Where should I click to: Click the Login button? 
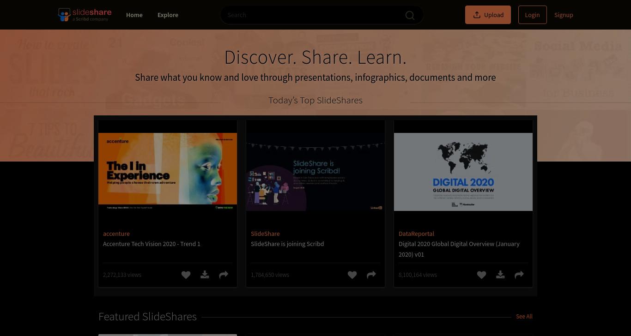tap(532, 15)
